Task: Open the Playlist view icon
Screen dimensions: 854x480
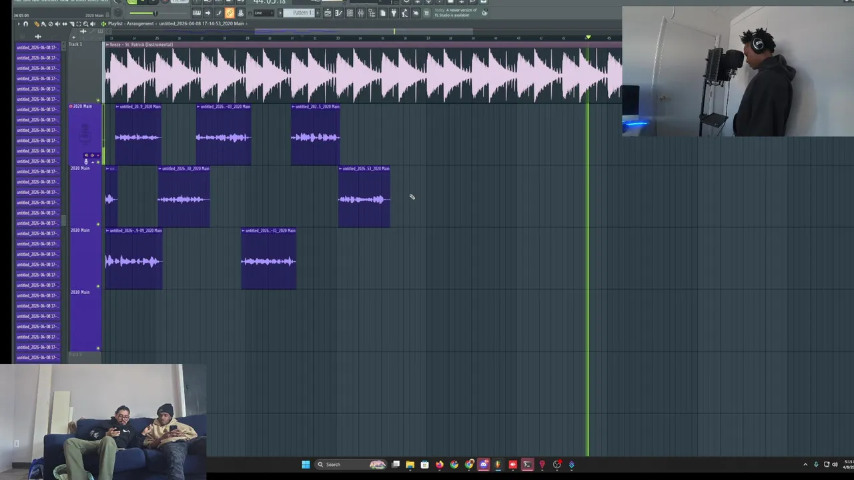Action: [328, 13]
